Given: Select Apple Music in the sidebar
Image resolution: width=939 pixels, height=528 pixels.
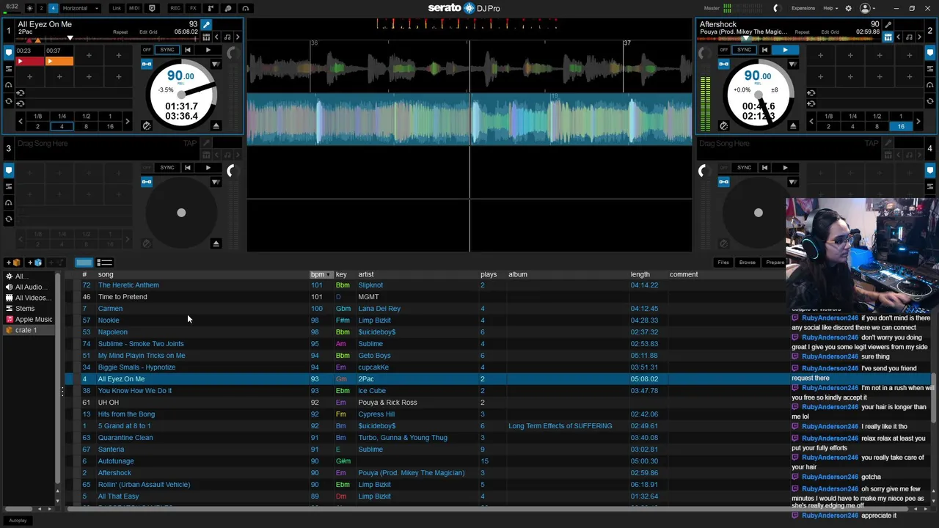Looking at the screenshot, I should pos(29,319).
